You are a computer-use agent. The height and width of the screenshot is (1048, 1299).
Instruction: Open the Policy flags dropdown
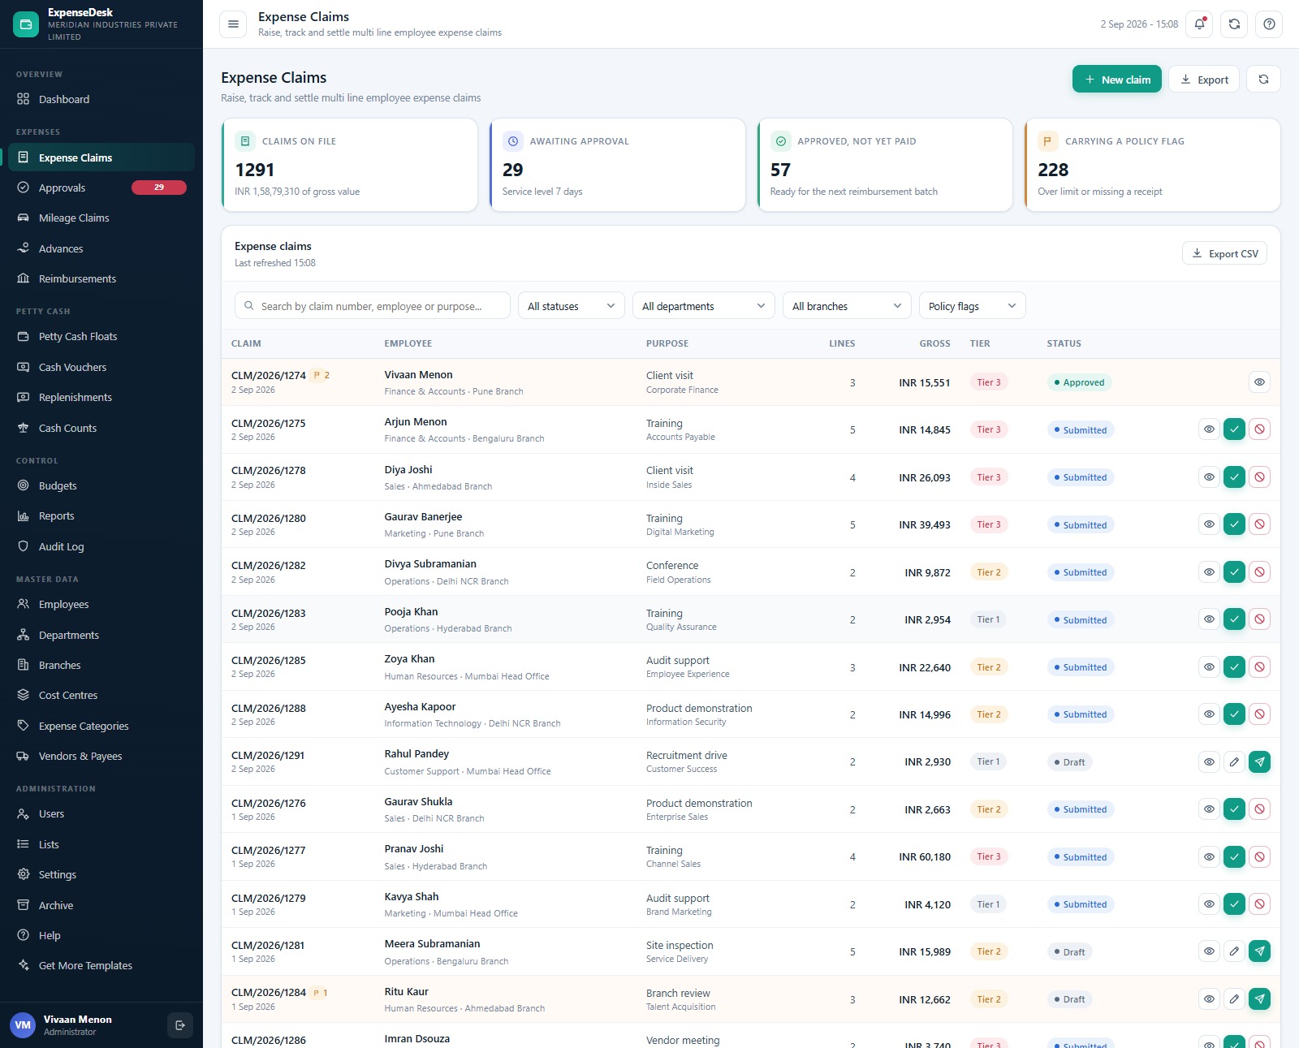click(973, 306)
